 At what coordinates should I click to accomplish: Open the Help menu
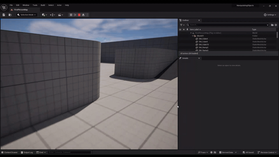point(67,5)
